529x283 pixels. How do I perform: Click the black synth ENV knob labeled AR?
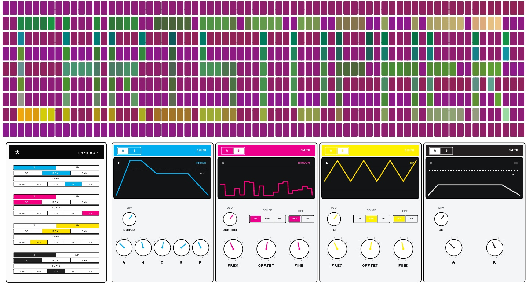[441, 219]
